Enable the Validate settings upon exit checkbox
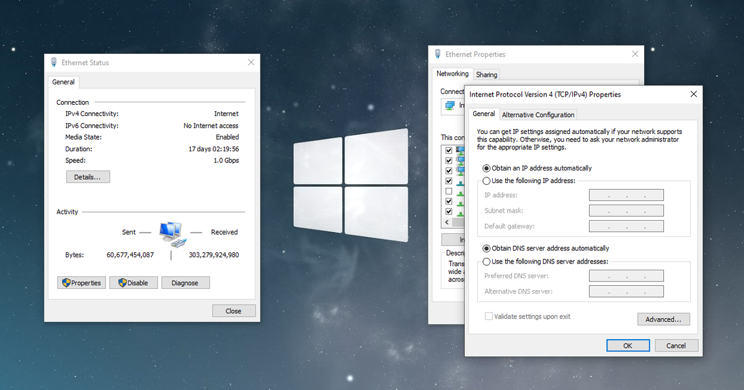 489,316
